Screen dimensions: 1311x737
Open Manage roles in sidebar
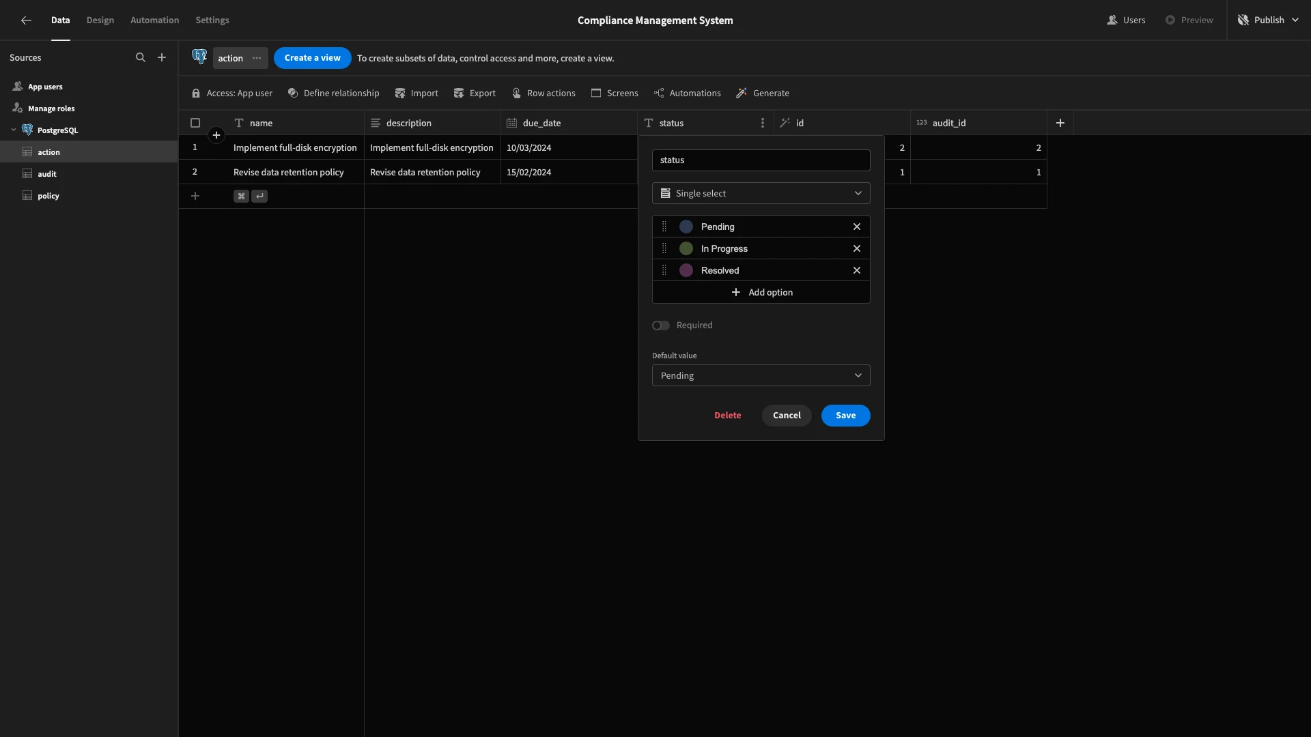89,109
